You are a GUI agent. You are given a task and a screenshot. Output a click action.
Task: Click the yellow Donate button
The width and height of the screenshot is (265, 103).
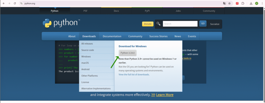tap(148, 24)
